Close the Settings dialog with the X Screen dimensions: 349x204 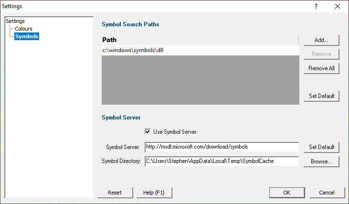338,6
